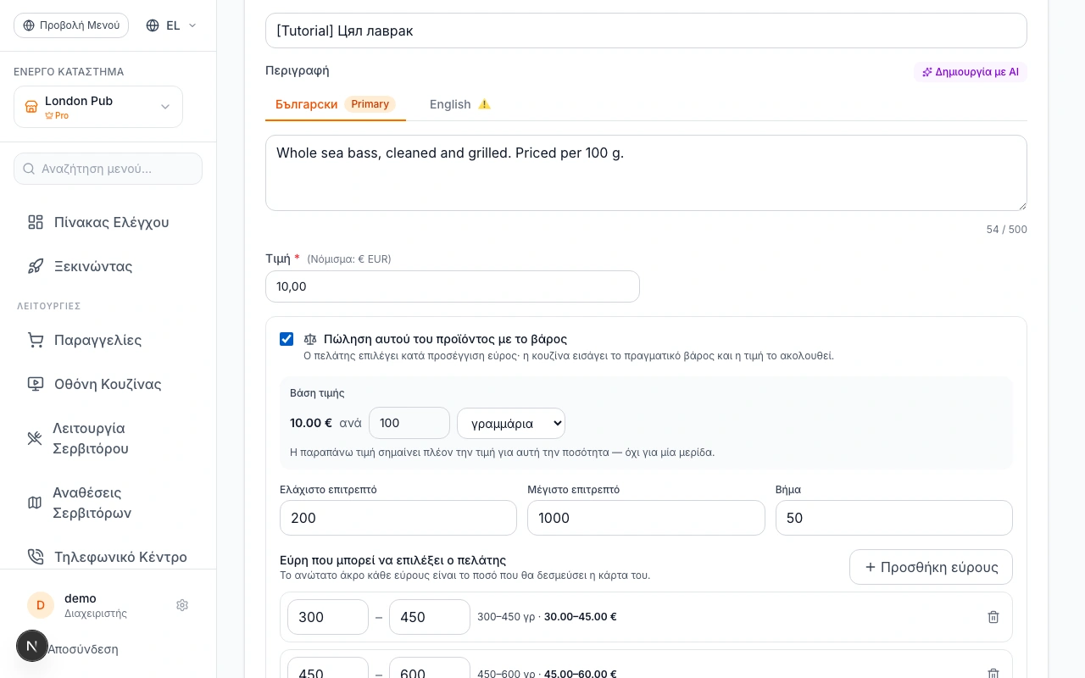Focus the Τιμή price field
The image size is (1085, 678).
tap(453, 286)
